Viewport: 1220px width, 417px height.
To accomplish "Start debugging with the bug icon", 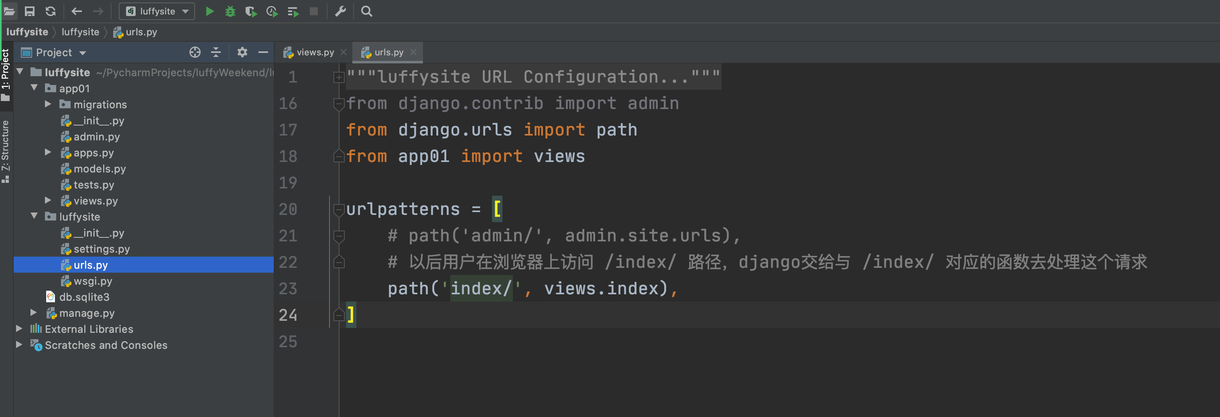I will [x=230, y=11].
